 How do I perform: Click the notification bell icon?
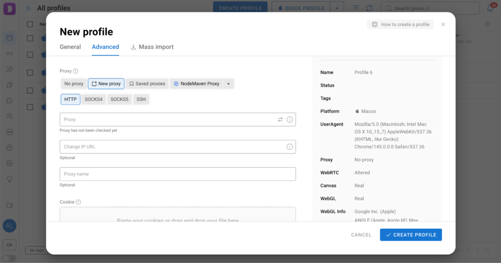coord(490,8)
